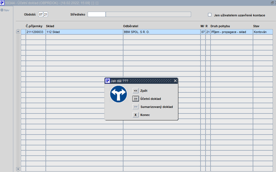Click the row selector of first row

(x=23, y=32)
